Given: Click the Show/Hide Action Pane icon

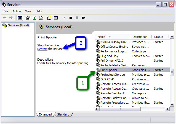Looking at the screenshot, I should pyautogui.click(x=56, y=18).
